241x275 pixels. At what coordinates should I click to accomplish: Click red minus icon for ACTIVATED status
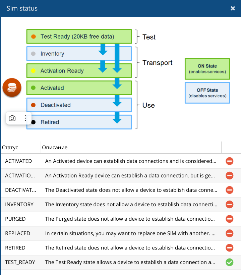click(x=229, y=161)
